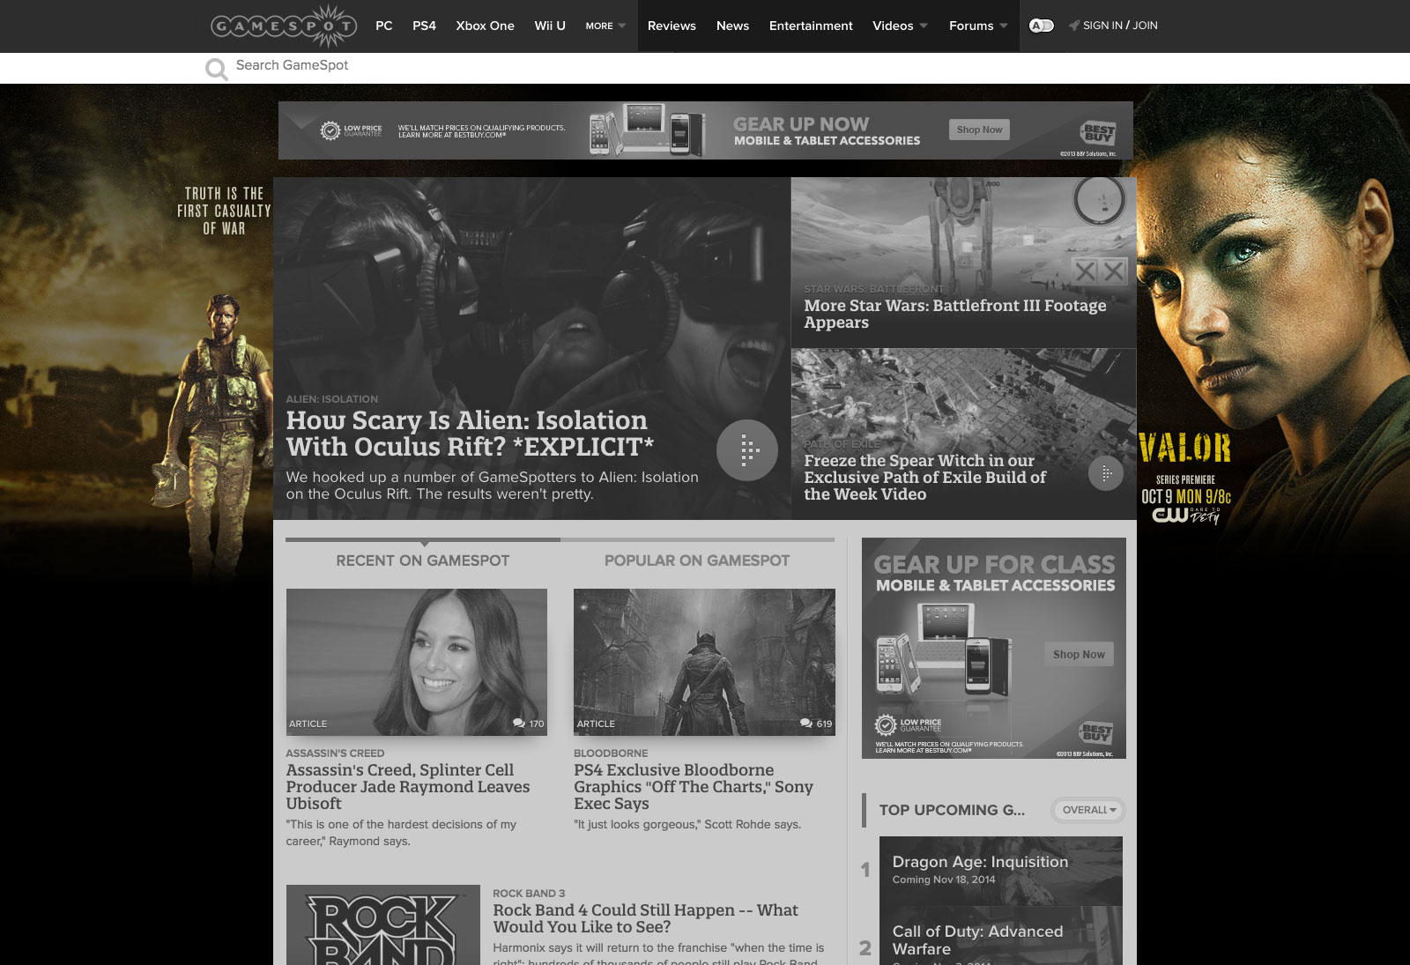Go to the PS4 platform page
The height and width of the screenshot is (965, 1410).
(424, 26)
